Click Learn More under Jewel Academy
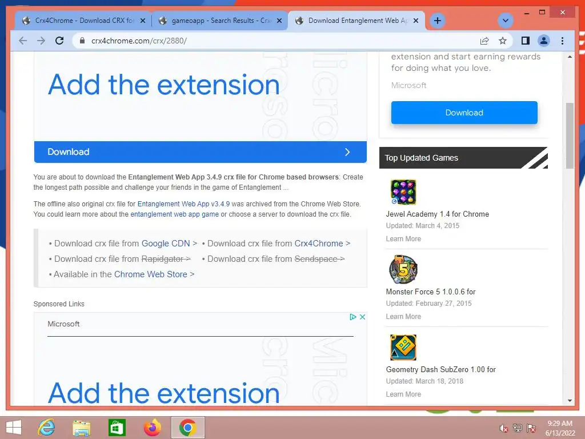The image size is (585, 439). [403, 238]
